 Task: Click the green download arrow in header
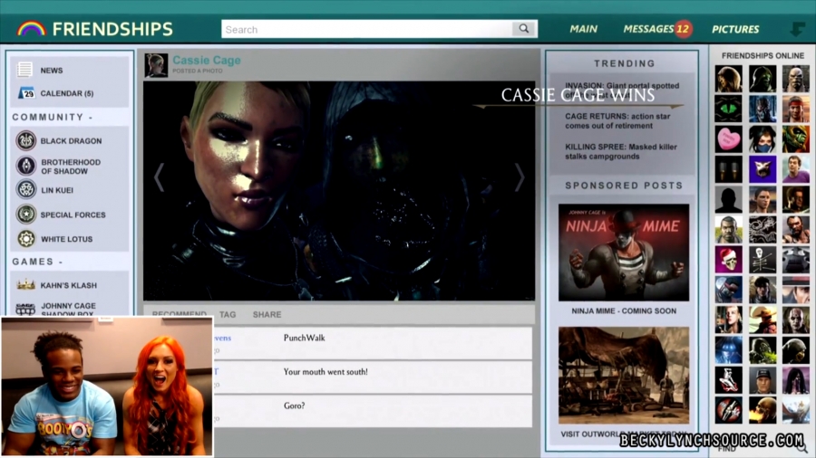[x=797, y=29]
